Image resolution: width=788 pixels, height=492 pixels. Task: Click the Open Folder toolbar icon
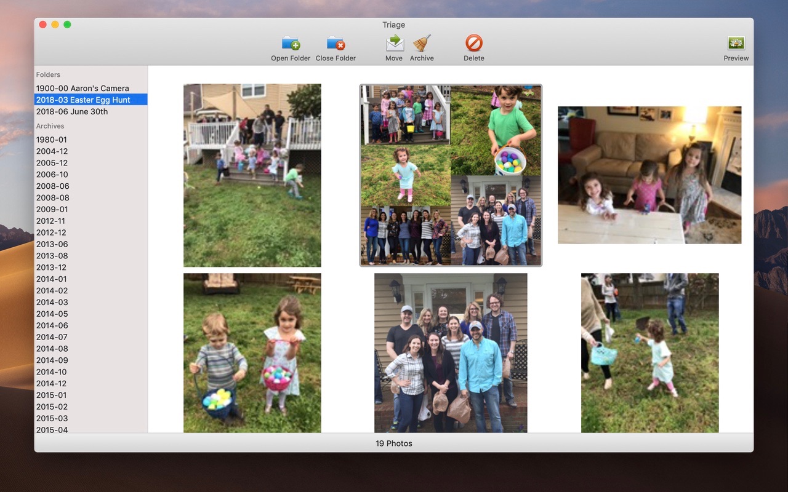click(291, 43)
